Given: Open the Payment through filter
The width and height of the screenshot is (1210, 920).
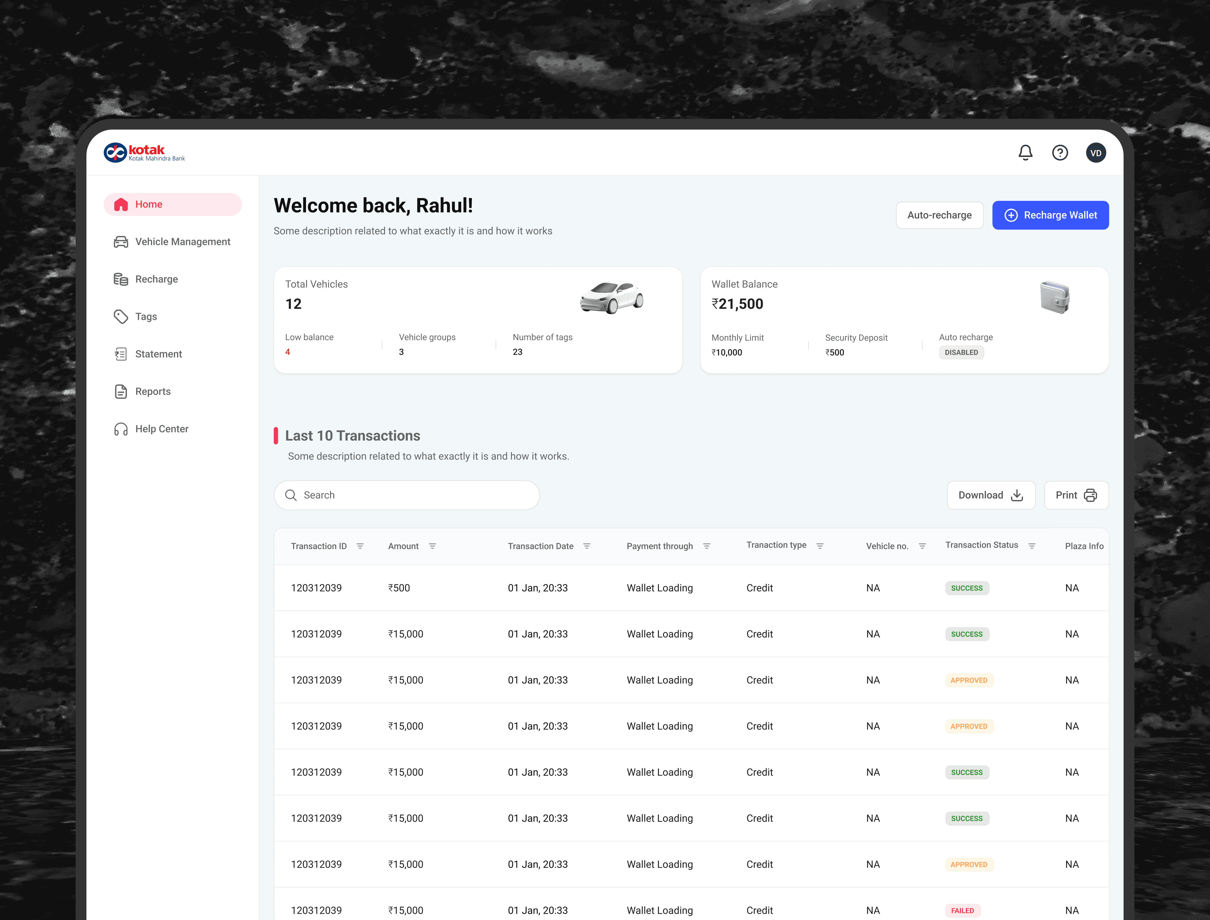Looking at the screenshot, I should (x=707, y=546).
